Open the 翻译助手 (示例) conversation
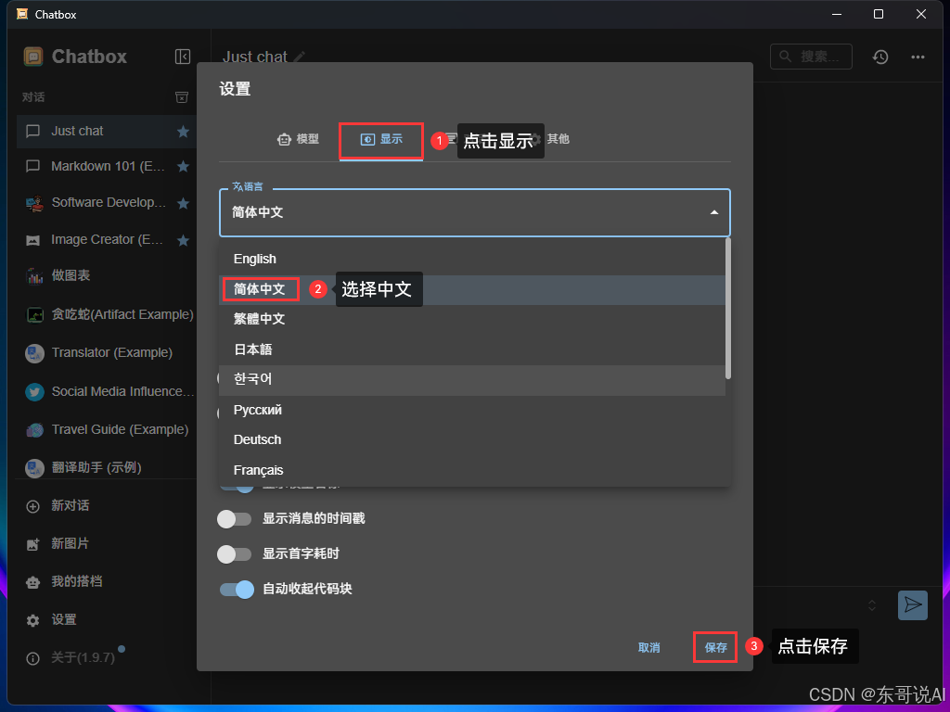Screen dimensions: 950x712 pyautogui.click(x=107, y=467)
